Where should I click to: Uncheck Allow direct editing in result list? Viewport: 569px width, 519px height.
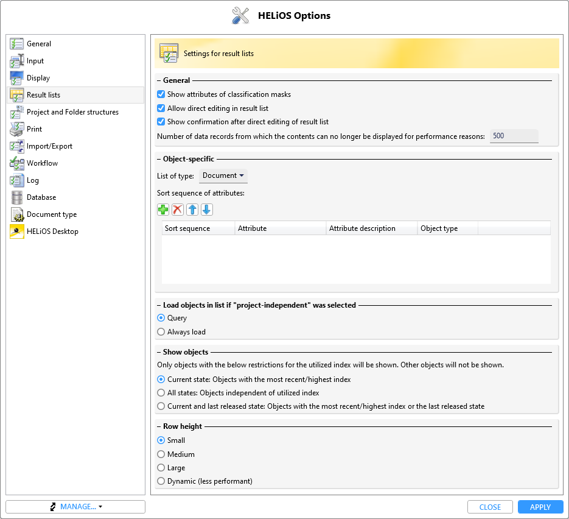pyautogui.click(x=161, y=108)
